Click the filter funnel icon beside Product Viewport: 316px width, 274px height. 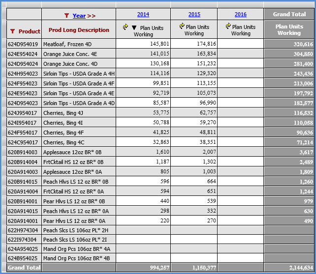(x=12, y=31)
